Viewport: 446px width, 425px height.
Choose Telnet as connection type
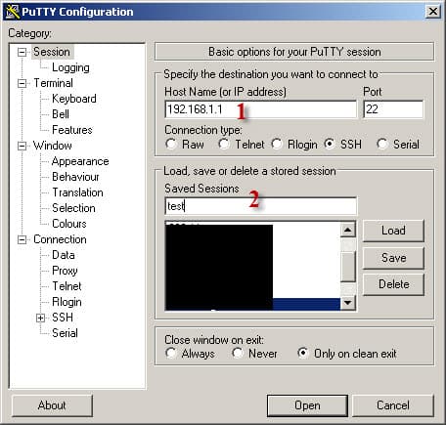[x=224, y=144]
